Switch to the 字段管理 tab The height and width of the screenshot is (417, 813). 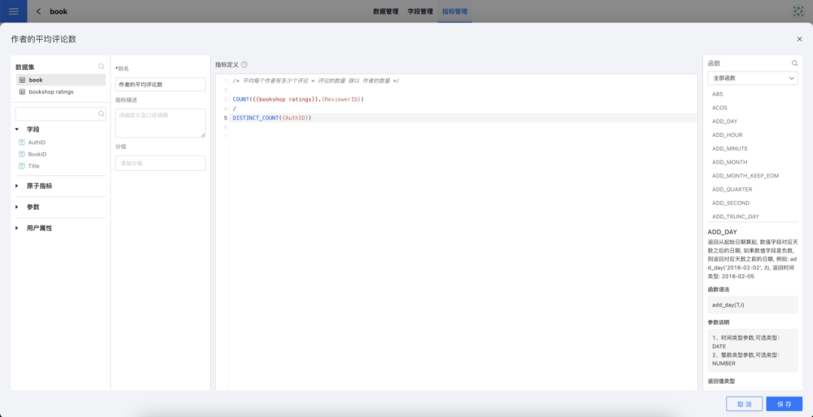point(420,11)
